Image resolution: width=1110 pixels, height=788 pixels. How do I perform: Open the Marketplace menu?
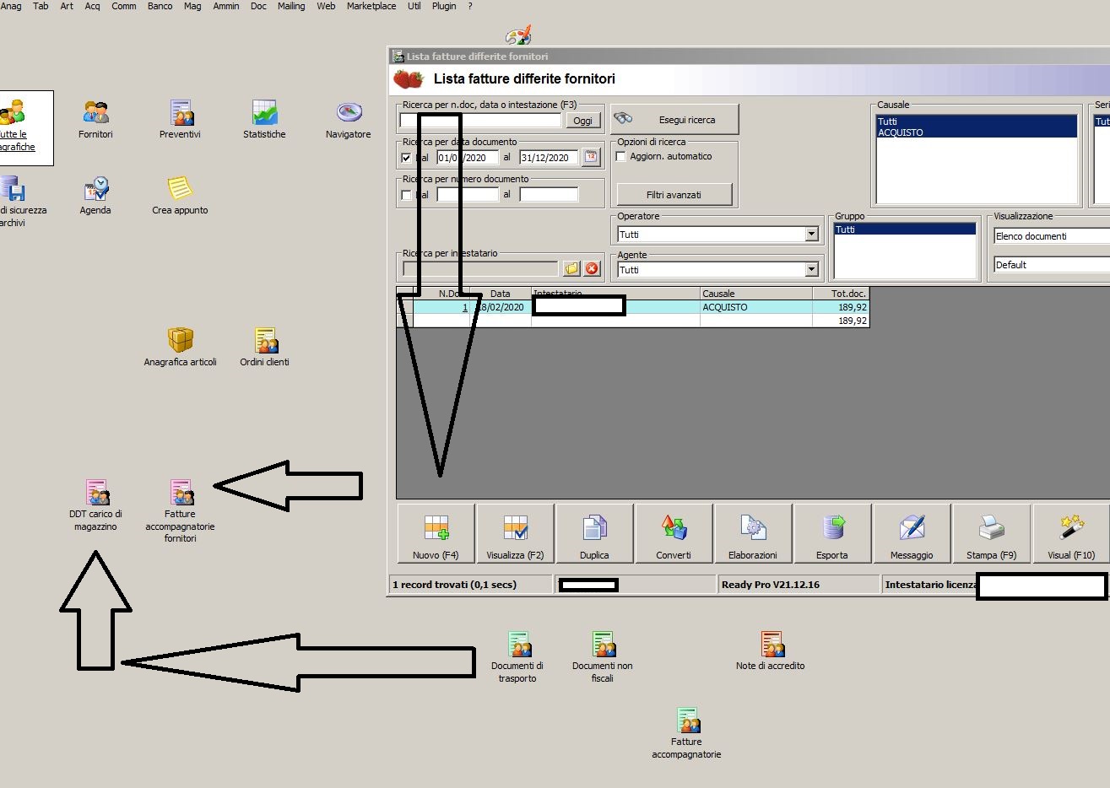[371, 6]
